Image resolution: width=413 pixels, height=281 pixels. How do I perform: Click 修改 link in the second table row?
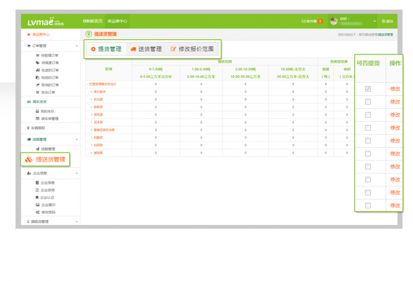(x=395, y=102)
